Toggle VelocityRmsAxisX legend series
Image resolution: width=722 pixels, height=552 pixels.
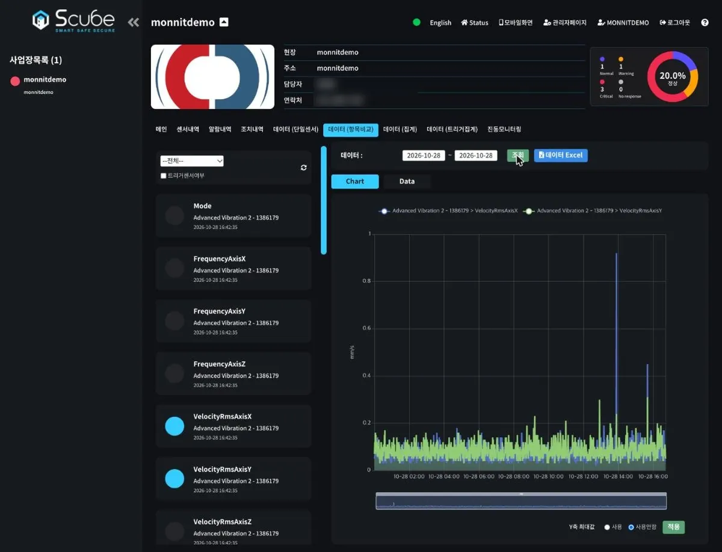click(x=448, y=211)
